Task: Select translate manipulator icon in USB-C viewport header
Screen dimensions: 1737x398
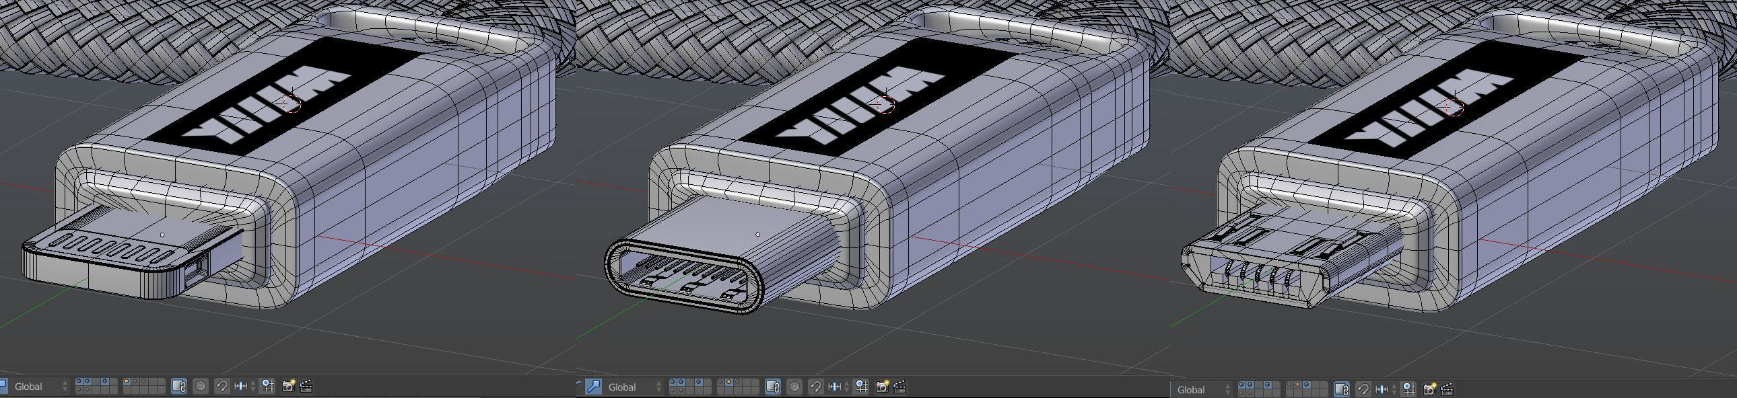Action: click(x=593, y=387)
